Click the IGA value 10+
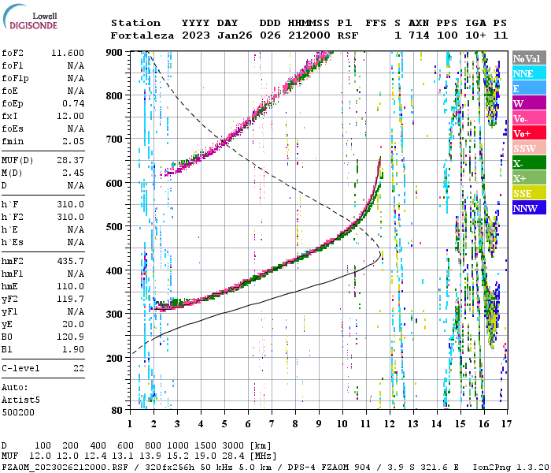Viewport: 551px width, 473px height. 475,35
